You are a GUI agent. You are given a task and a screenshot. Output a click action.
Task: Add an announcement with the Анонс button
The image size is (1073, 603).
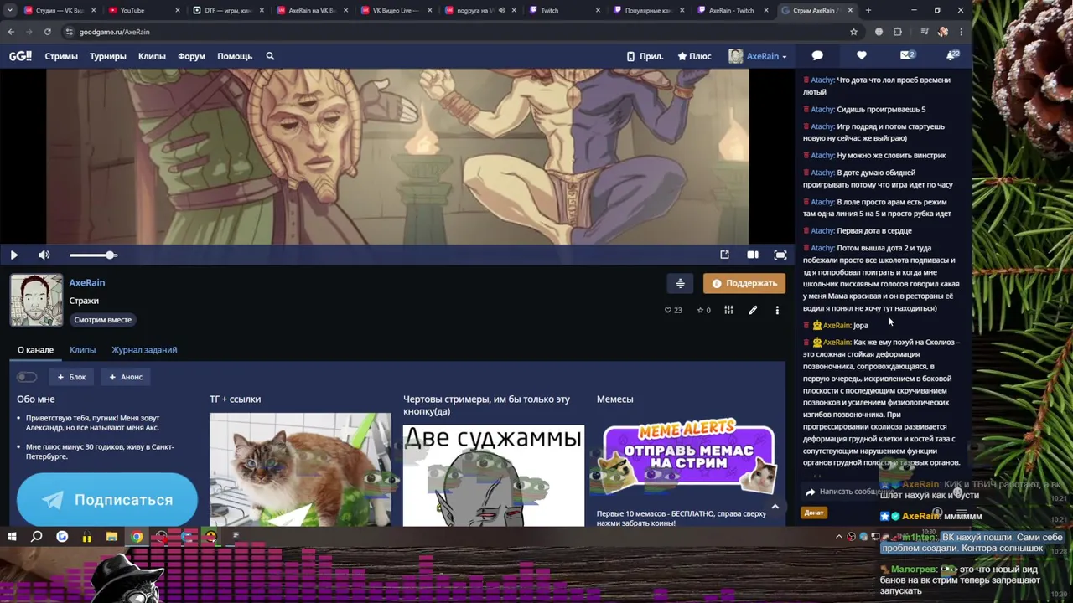(x=125, y=377)
